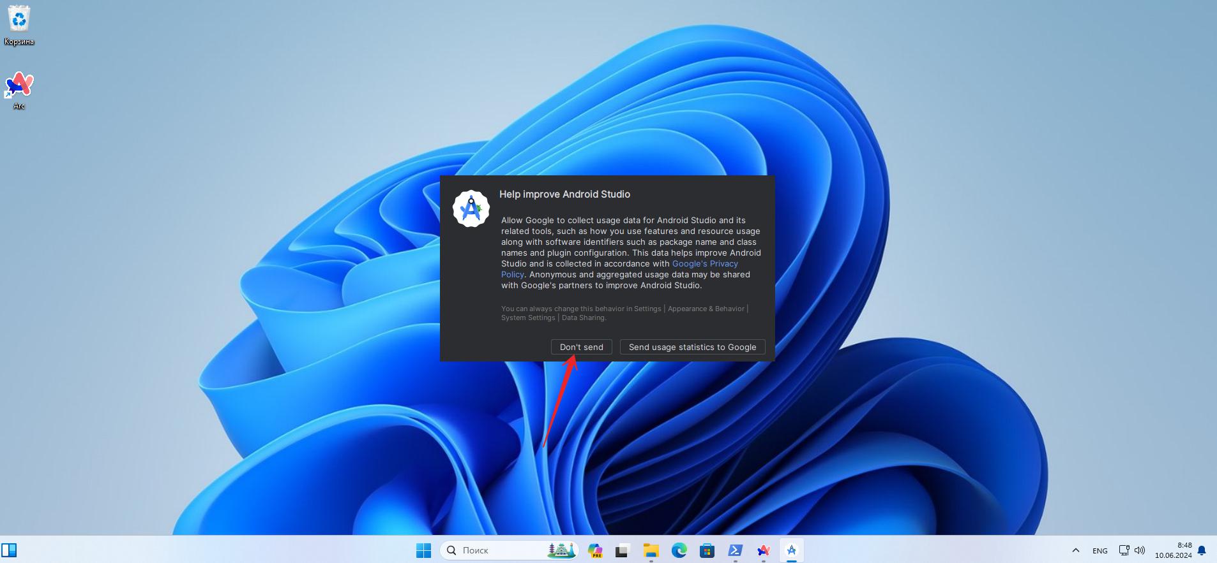Image resolution: width=1217 pixels, height=563 pixels.
Task: Click the taskbar search field "Поиск"
Action: (x=509, y=550)
